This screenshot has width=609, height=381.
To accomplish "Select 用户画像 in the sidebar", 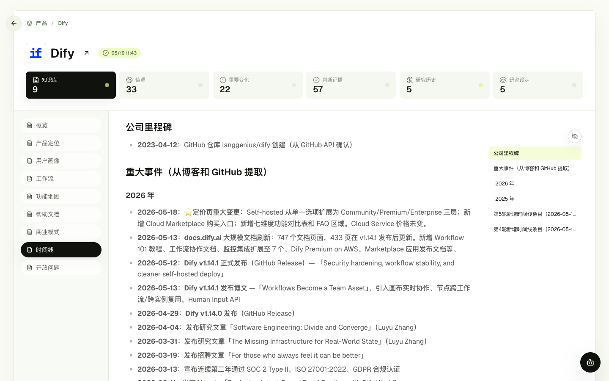I will pos(61,161).
